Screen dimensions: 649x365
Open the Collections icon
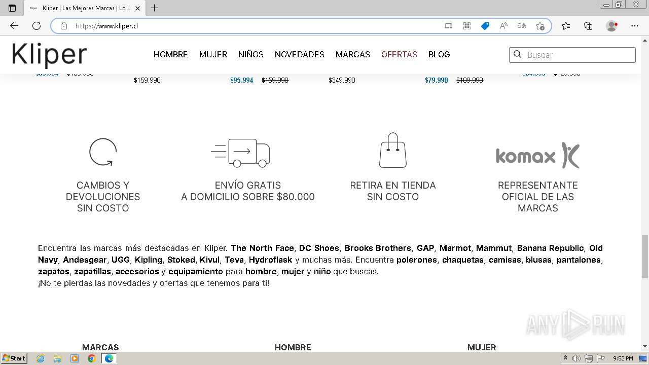(x=588, y=26)
